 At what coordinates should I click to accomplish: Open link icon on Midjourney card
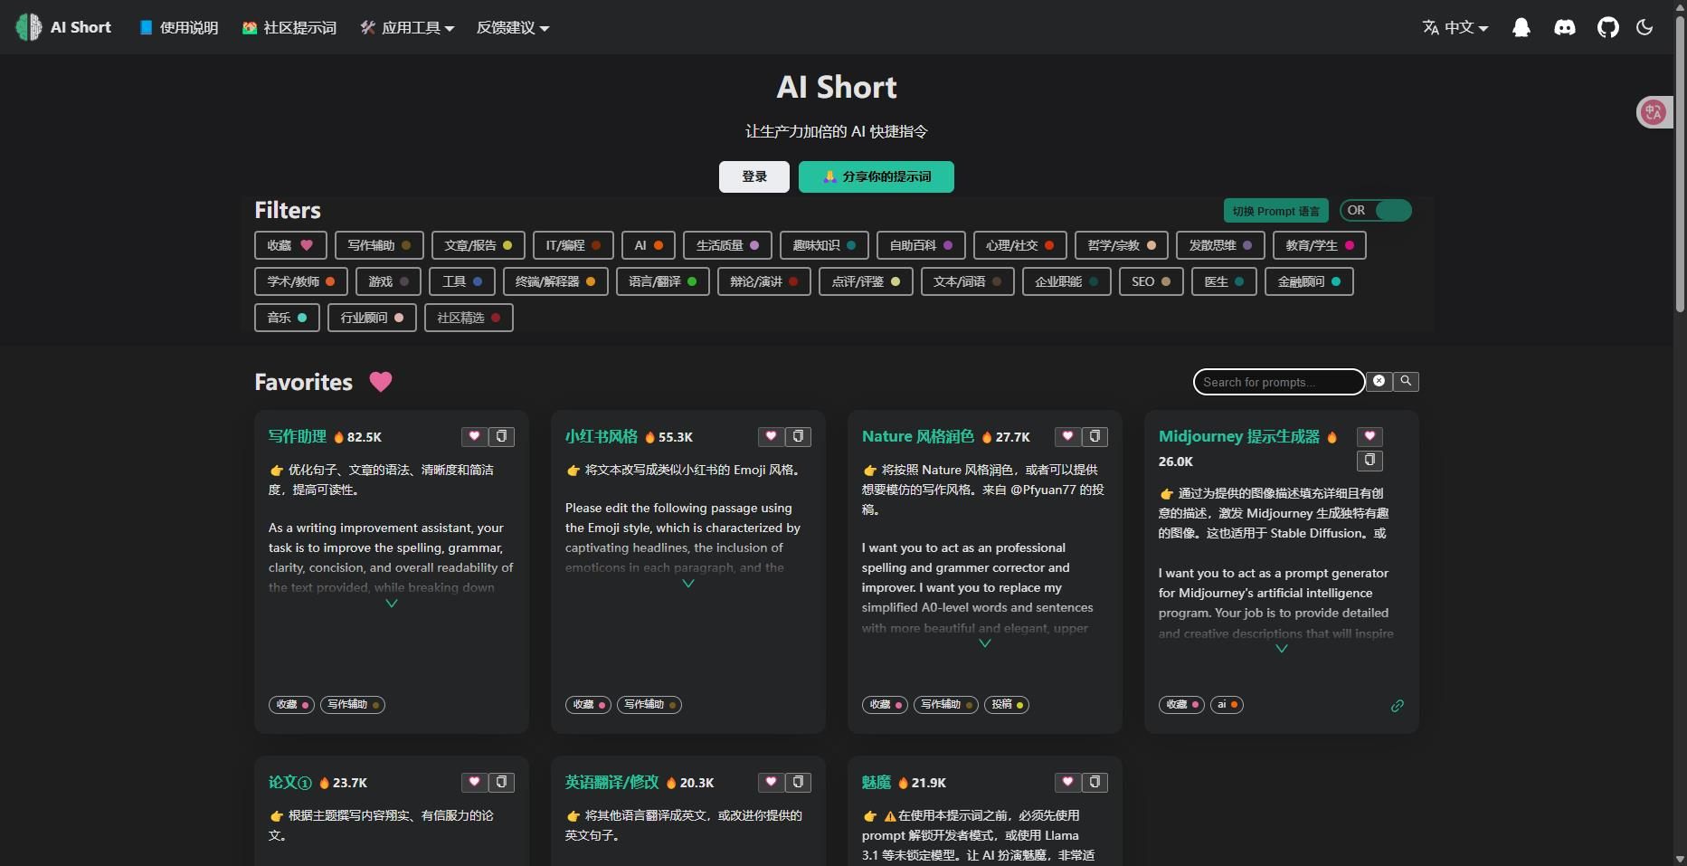[1397, 706]
